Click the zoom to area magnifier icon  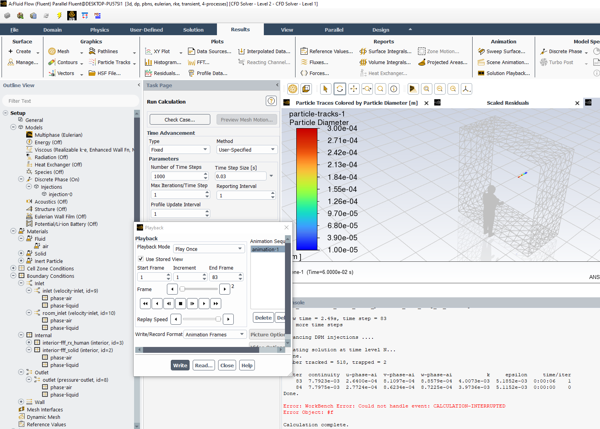(380, 89)
